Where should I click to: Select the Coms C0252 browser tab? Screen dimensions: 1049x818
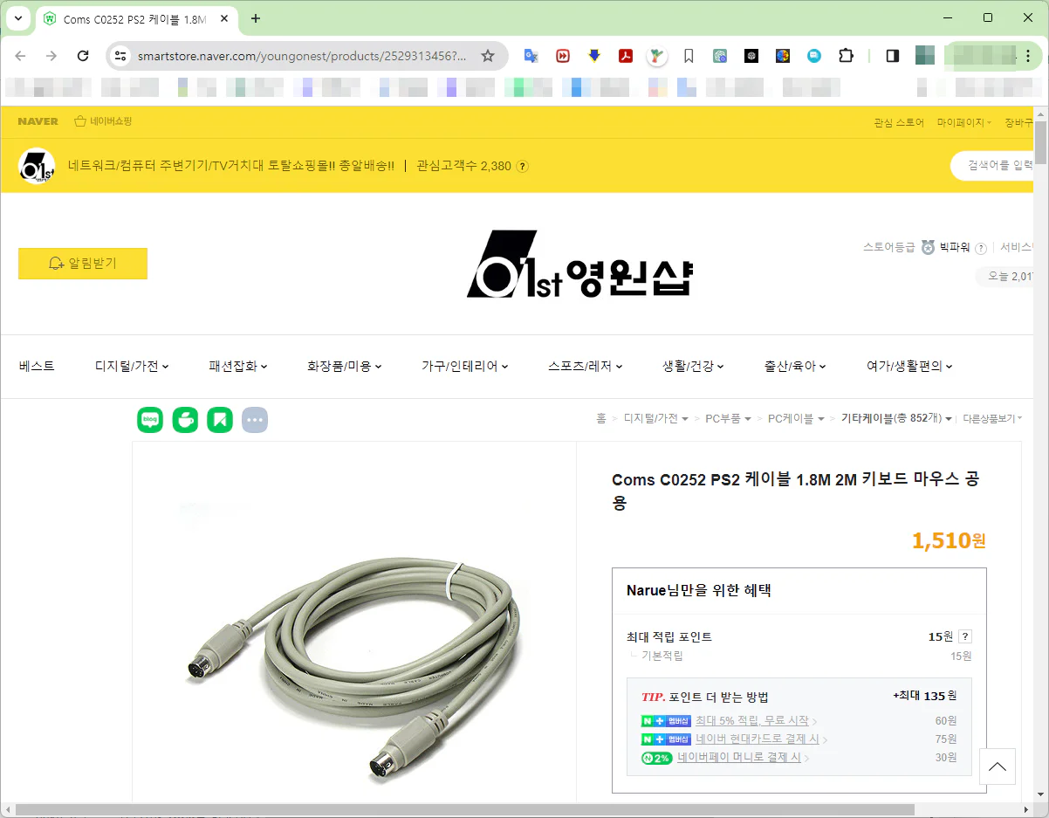point(137,18)
